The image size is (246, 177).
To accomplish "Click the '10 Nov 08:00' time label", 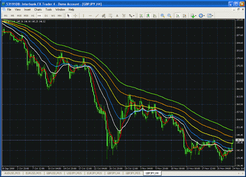I will 178,168.
